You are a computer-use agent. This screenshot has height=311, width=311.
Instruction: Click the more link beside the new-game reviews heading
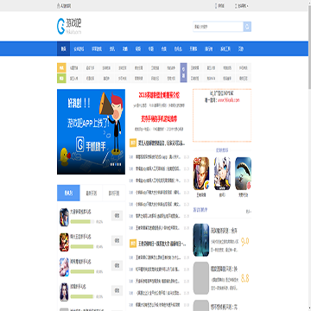click(x=248, y=212)
